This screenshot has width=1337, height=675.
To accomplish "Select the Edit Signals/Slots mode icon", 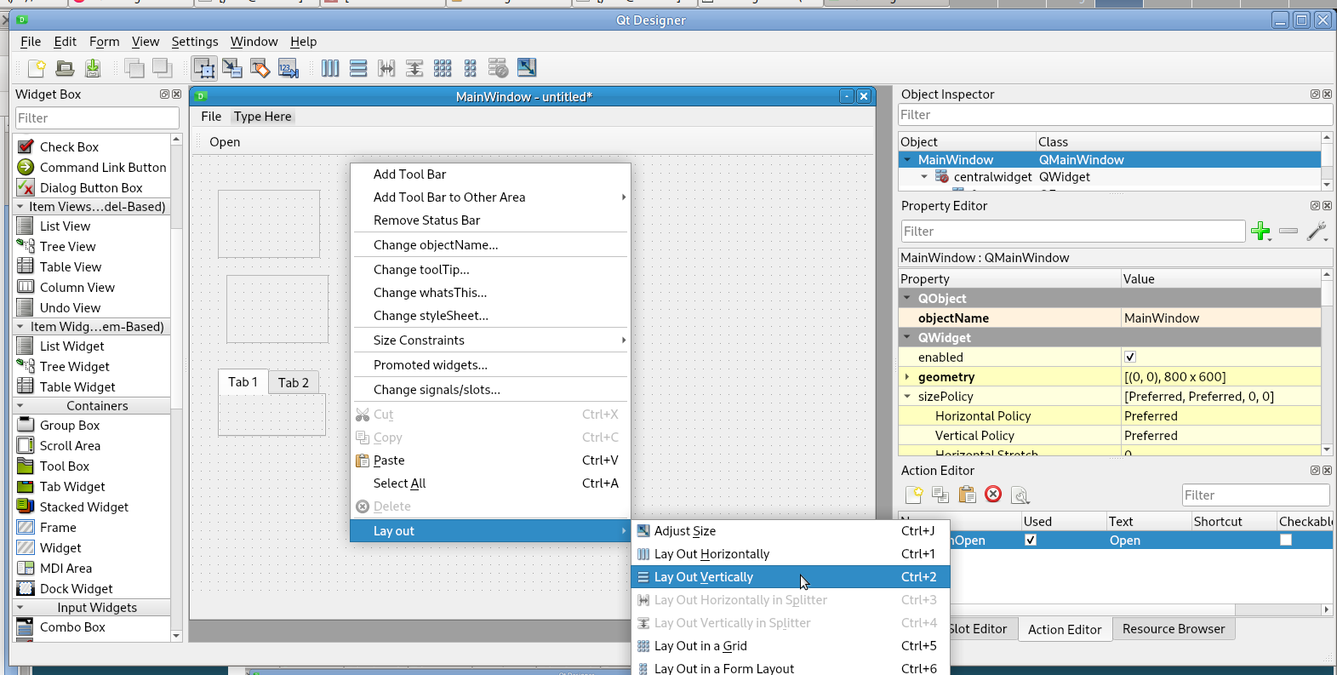I will tap(231, 68).
